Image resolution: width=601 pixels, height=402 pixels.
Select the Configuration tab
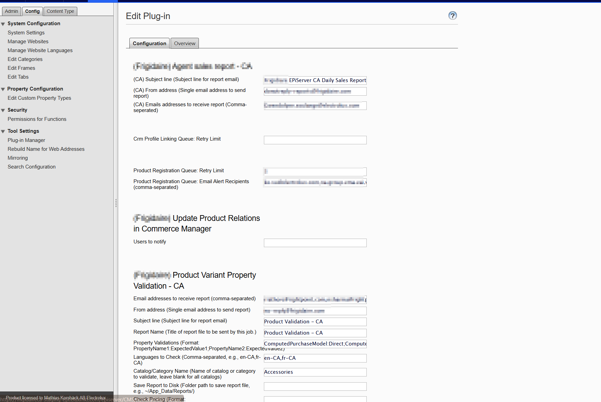149,43
